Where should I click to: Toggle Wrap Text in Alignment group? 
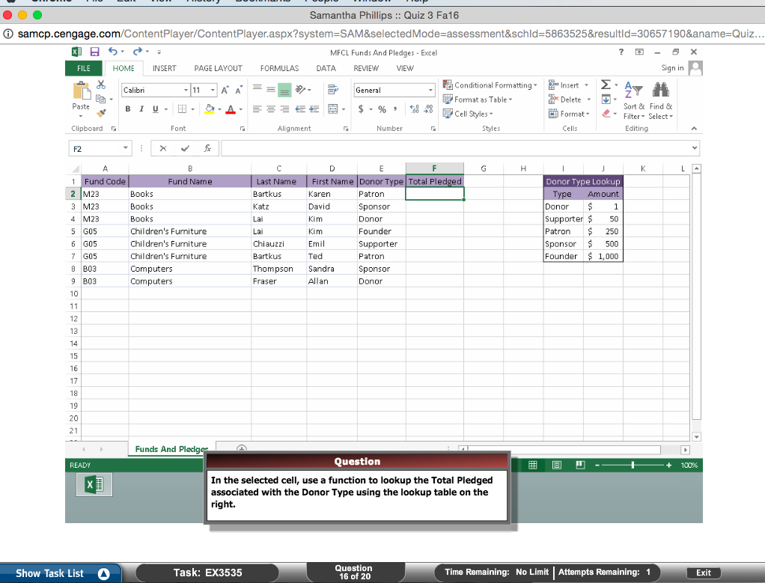334,89
